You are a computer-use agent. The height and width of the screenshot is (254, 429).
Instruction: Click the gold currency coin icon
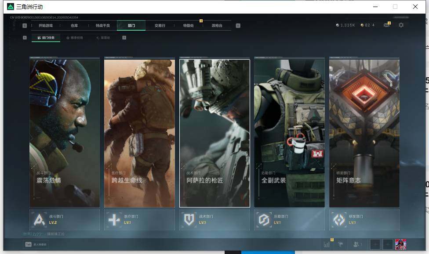click(x=362, y=25)
